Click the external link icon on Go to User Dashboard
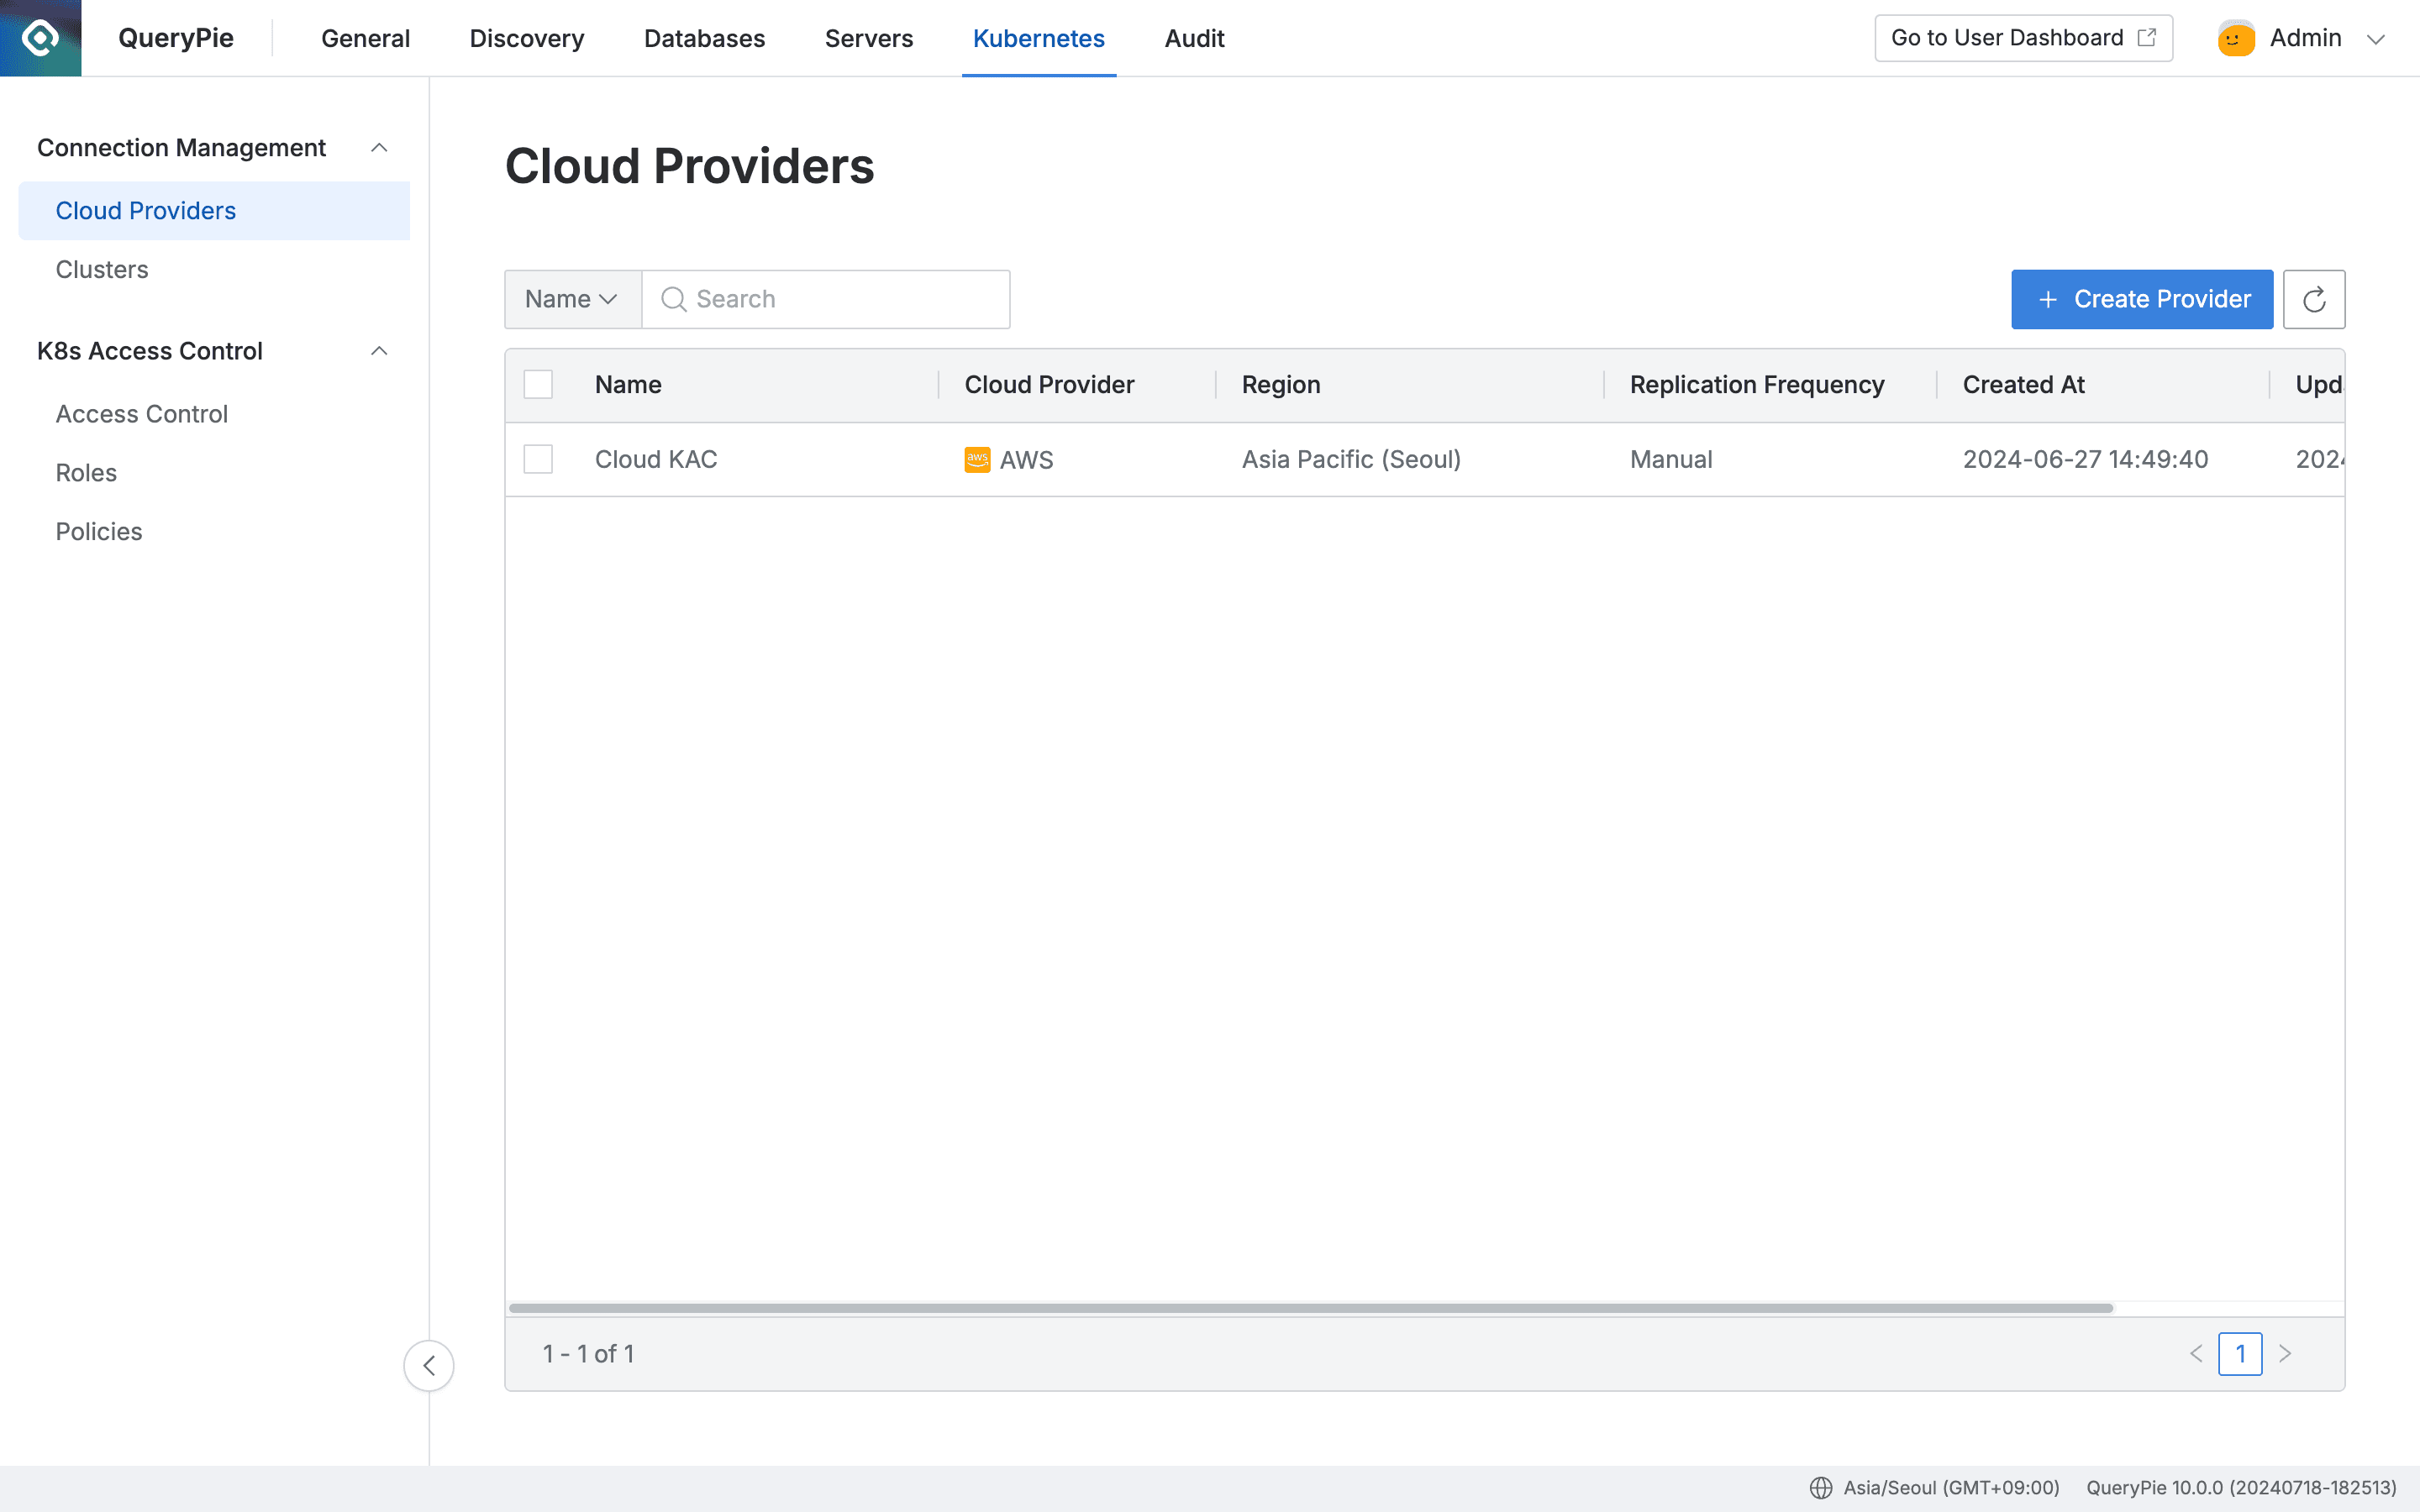This screenshot has height=1512, width=2420. click(2146, 37)
